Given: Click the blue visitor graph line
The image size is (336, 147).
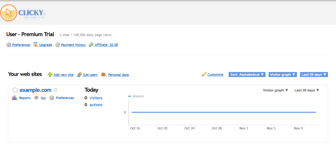Looking at the screenshot, I should (x=224, y=112).
